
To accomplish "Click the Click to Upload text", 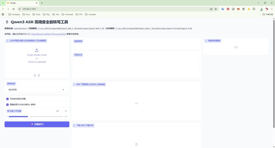I will pyautogui.click(x=37, y=62).
